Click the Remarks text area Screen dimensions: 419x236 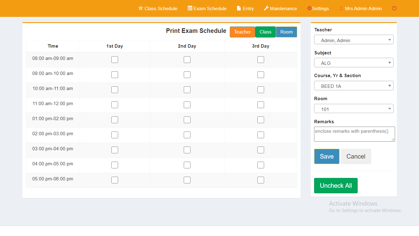point(355,134)
